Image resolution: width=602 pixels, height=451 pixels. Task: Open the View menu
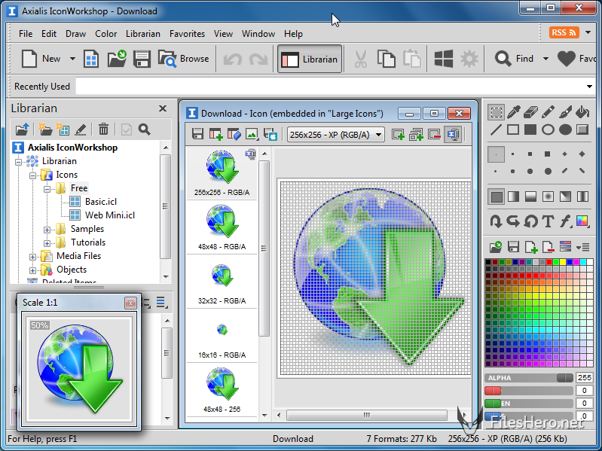click(x=223, y=34)
